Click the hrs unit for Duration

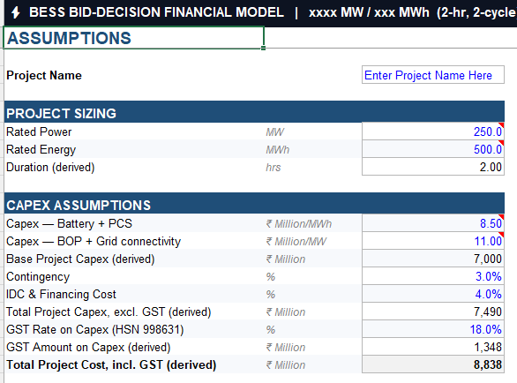point(273,168)
